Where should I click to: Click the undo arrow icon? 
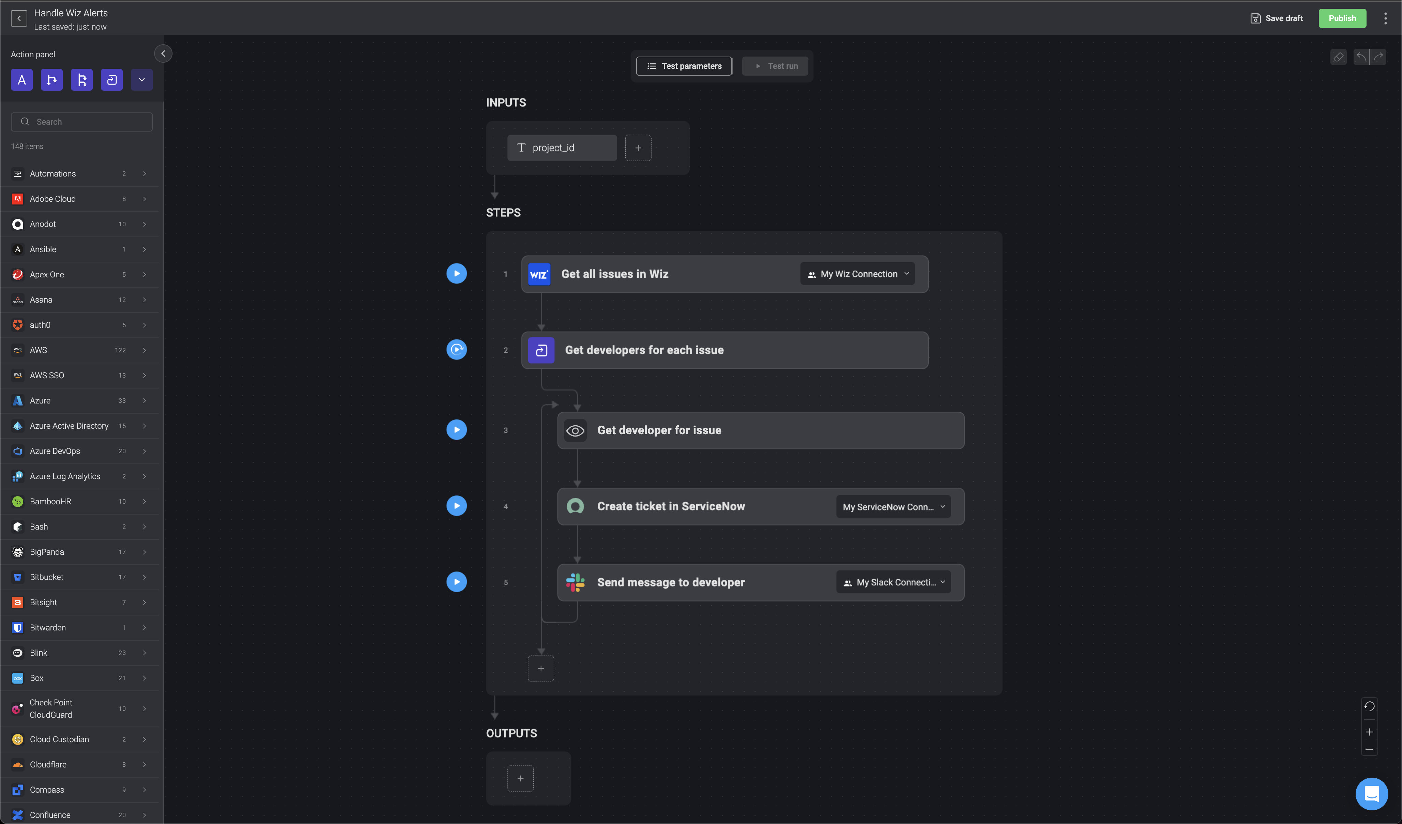point(1361,57)
